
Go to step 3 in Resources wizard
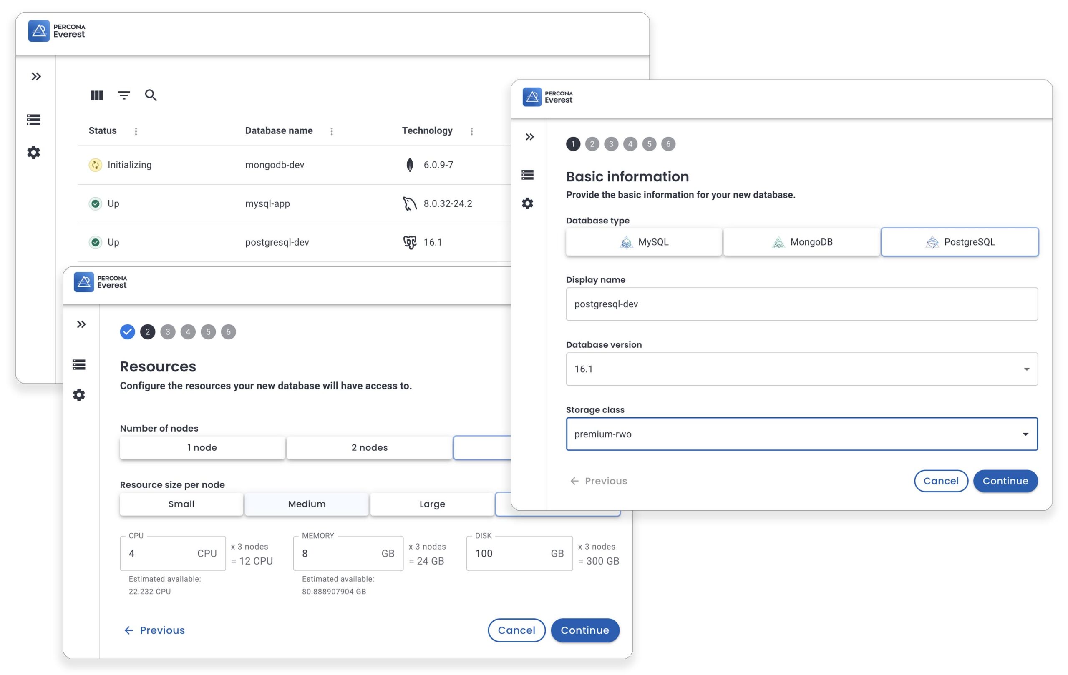(168, 332)
